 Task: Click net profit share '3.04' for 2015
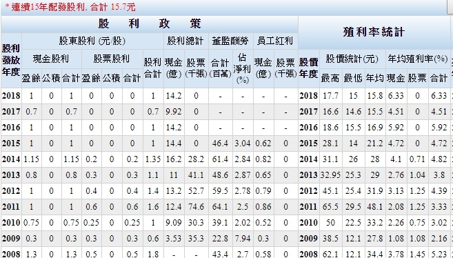click(x=243, y=143)
